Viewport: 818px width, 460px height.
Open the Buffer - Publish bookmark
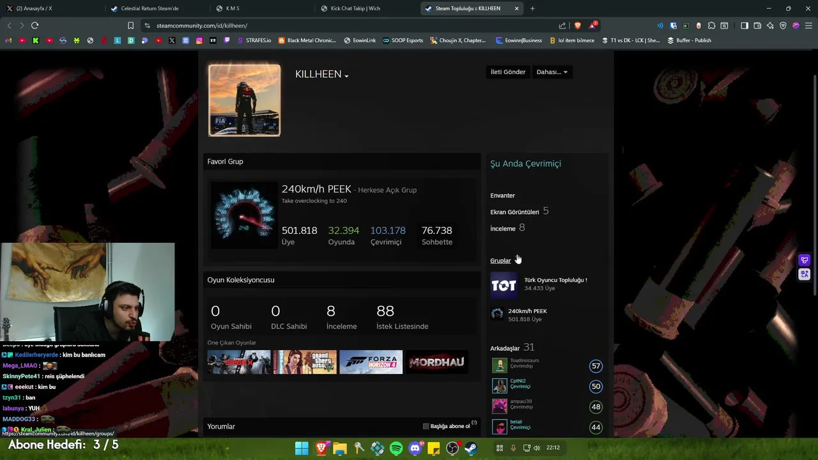(689, 40)
